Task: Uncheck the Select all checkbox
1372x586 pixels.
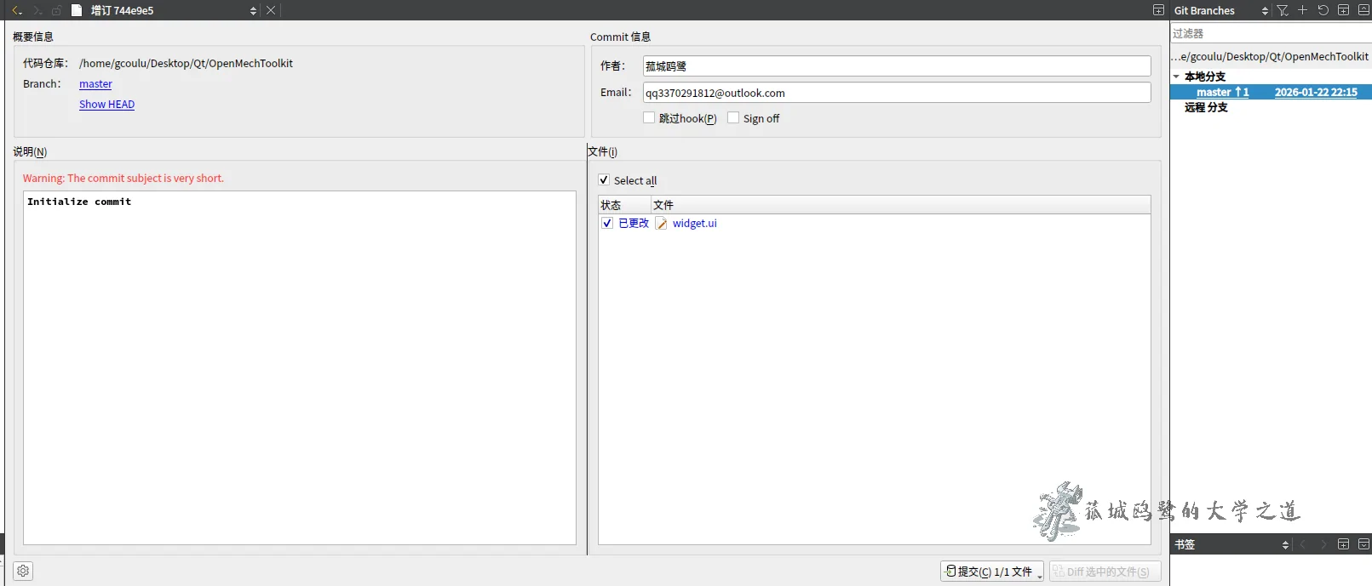Action: pyautogui.click(x=604, y=180)
